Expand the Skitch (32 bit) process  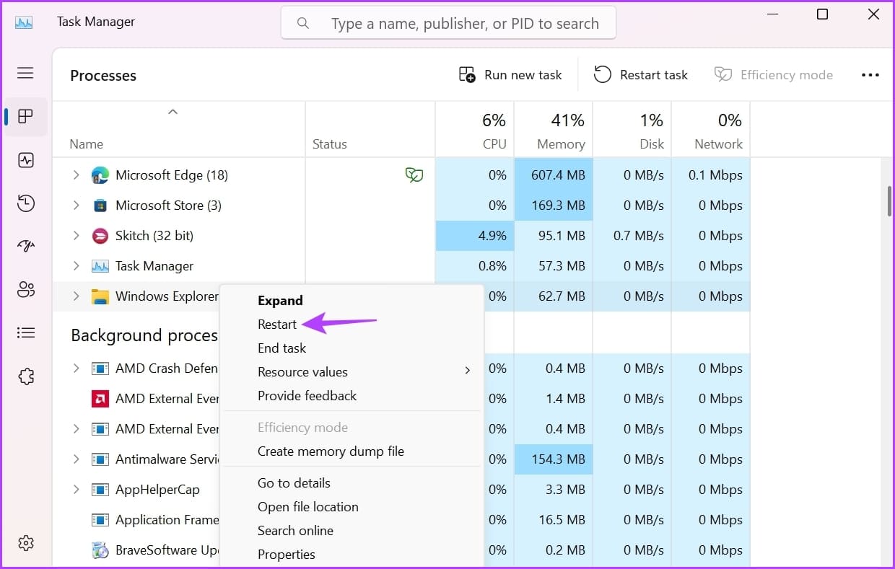click(x=76, y=236)
